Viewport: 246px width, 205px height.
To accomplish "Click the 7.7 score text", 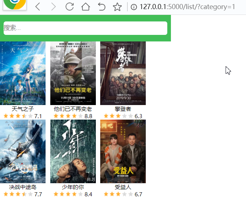I will 38,194.
